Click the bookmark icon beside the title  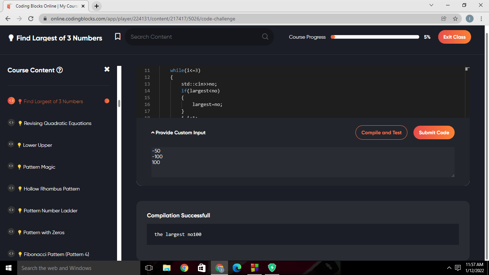point(117,37)
